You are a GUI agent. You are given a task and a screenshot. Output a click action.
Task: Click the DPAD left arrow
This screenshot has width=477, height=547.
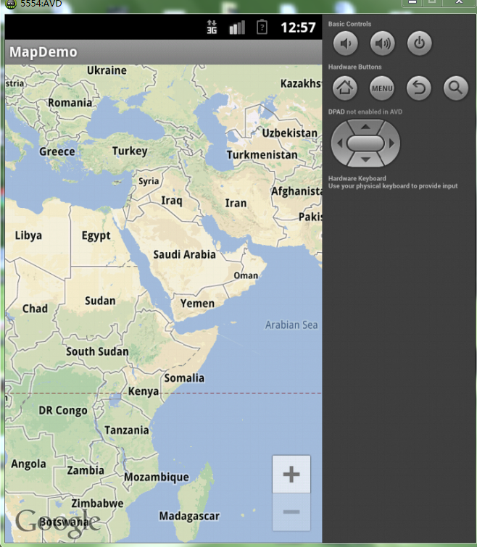coord(339,143)
